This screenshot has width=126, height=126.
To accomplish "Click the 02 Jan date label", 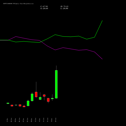I will coord(11,120).
